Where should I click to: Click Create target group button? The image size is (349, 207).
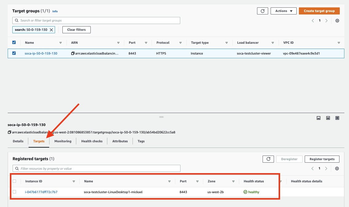click(319, 11)
